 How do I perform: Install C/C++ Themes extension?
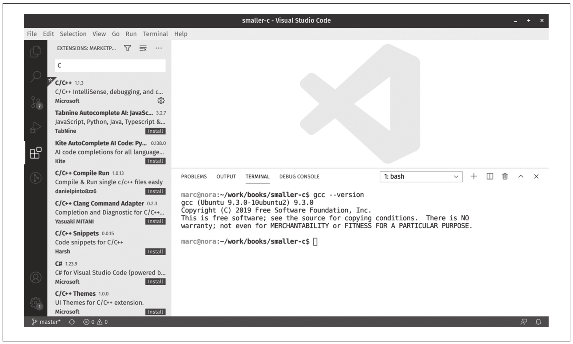pyautogui.click(x=155, y=312)
